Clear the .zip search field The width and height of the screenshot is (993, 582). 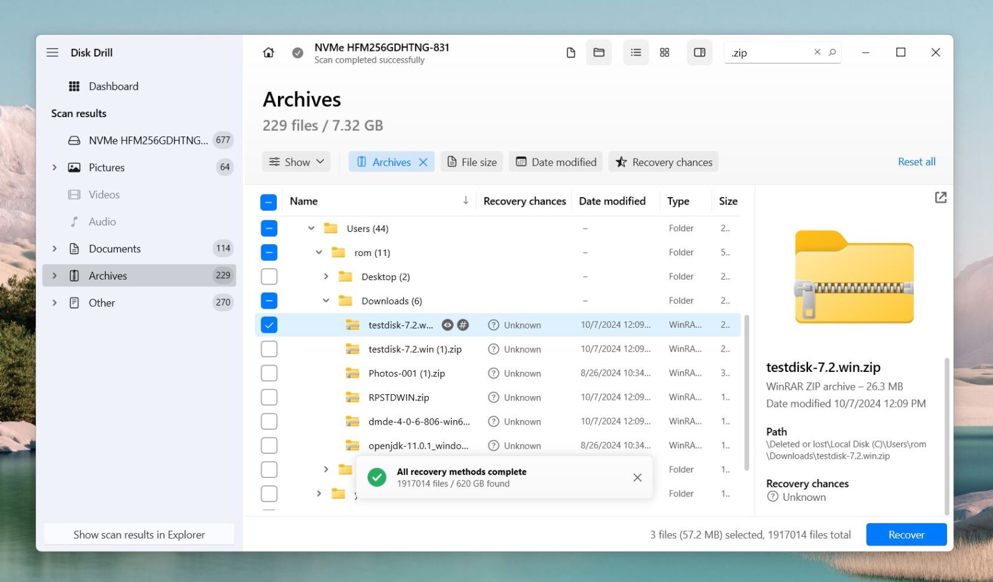tap(817, 52)
